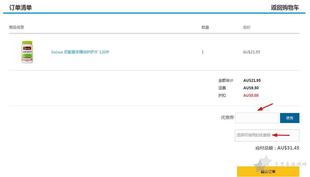Open 选择可使用的优惠券 dropdown

(x=267, y=135)
